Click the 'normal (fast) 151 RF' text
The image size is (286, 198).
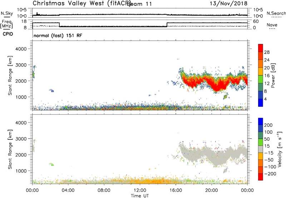click(58, 35)
